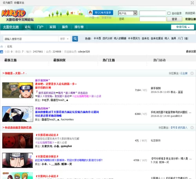Collapse the 你就是...火影 section with round icon
Image resolution: width=196 pixels, height=179 pixels.
click(x=192, y=73)
